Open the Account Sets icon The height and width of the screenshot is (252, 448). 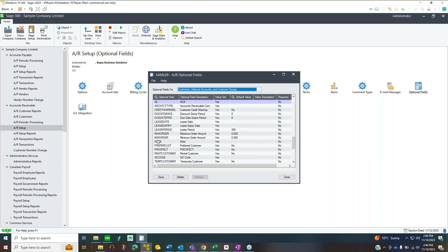[x=110, y=88]
